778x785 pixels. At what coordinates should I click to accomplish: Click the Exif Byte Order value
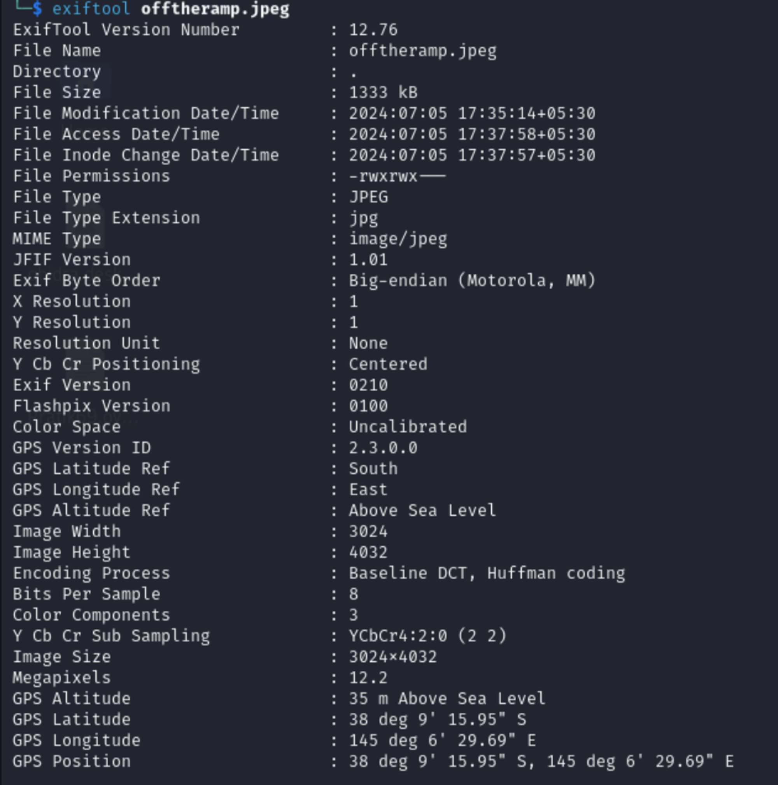coord(472,281)
